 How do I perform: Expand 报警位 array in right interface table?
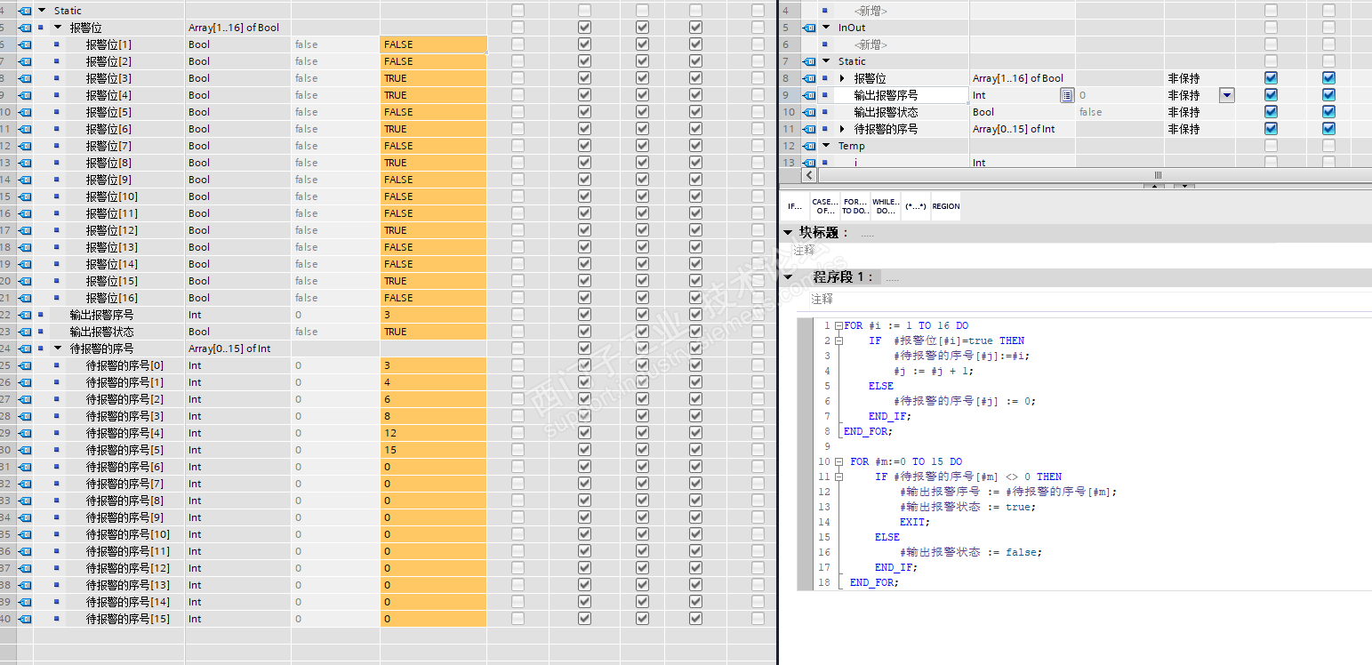click(x=843, y=78)
